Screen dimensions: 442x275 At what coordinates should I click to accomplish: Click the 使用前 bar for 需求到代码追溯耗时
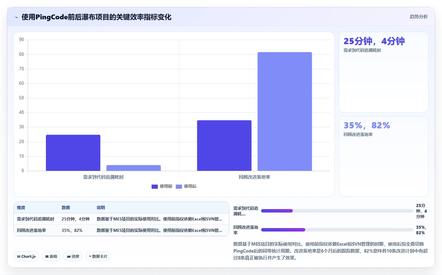click(x=73, y=153)
